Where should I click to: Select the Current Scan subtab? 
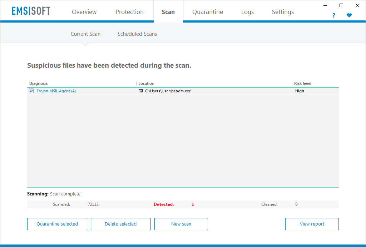(x=85, y=34)
